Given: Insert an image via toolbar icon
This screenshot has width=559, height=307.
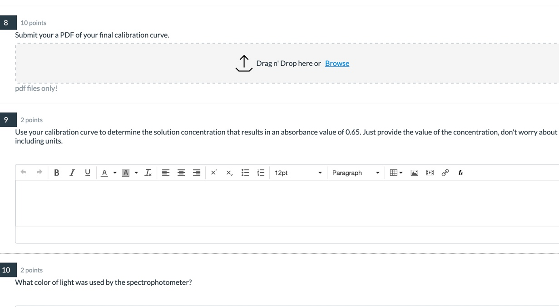Looking at the screenshot, I should pyautogui.click(x=414, y=173).
